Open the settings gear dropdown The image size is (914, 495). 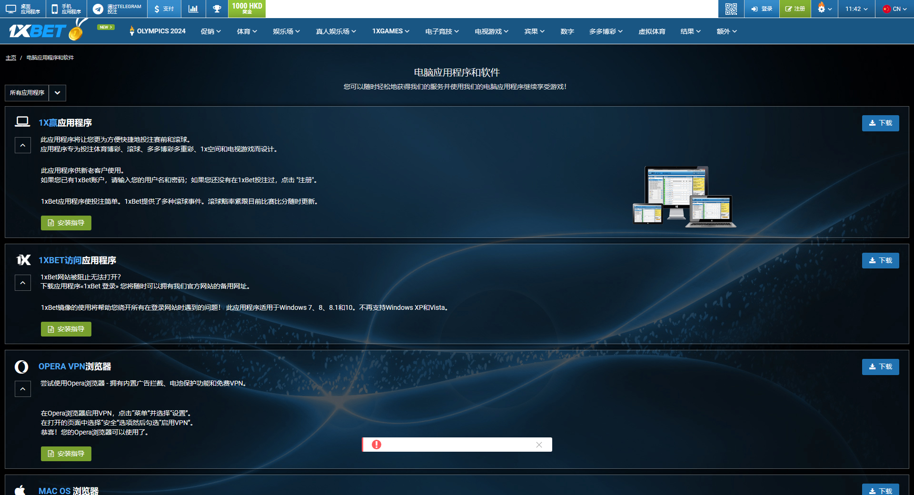(x=825, y=9)
